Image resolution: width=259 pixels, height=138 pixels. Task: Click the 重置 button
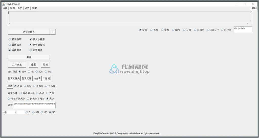tap(34, 65)
